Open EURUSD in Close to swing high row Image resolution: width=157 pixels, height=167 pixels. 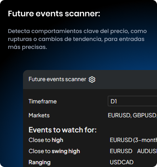(121, 151)
